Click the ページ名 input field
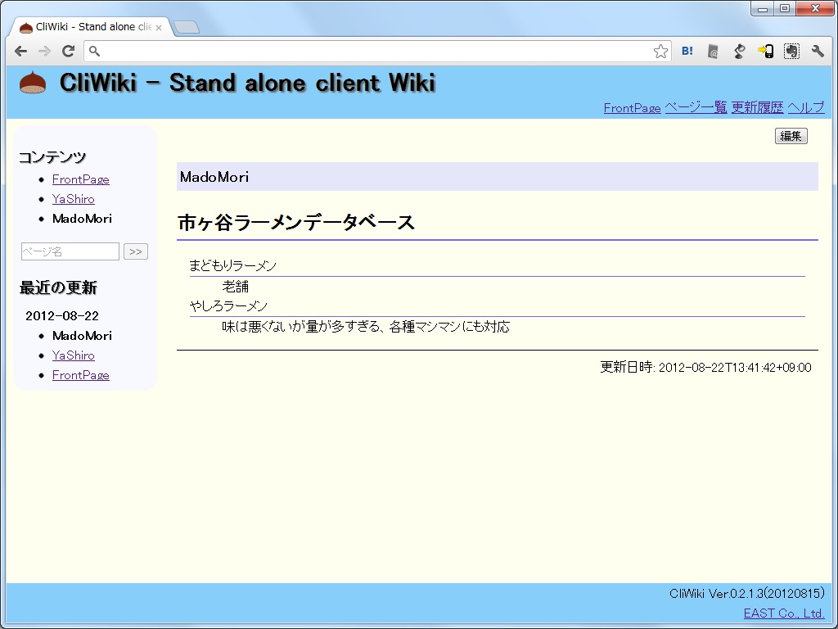The image size is (838, 629). pyautogui.click(x=70, y=251)
